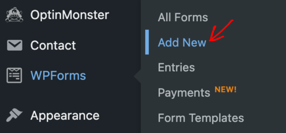286x133 pixels.
Task: Click blank sidebar gap between WPForms and Appearance
Action: pos(70,95)
